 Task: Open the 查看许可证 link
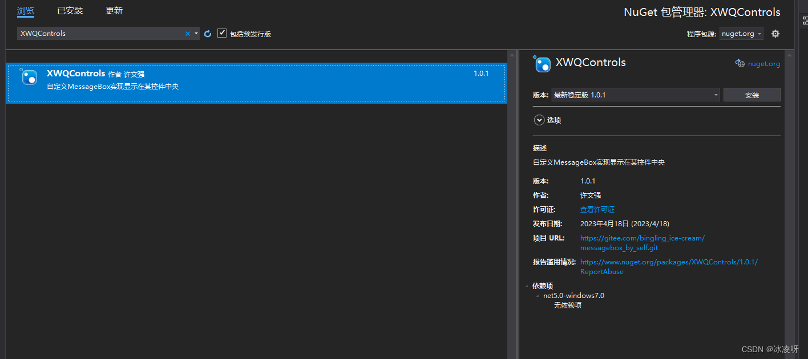[x=597, y=209]
